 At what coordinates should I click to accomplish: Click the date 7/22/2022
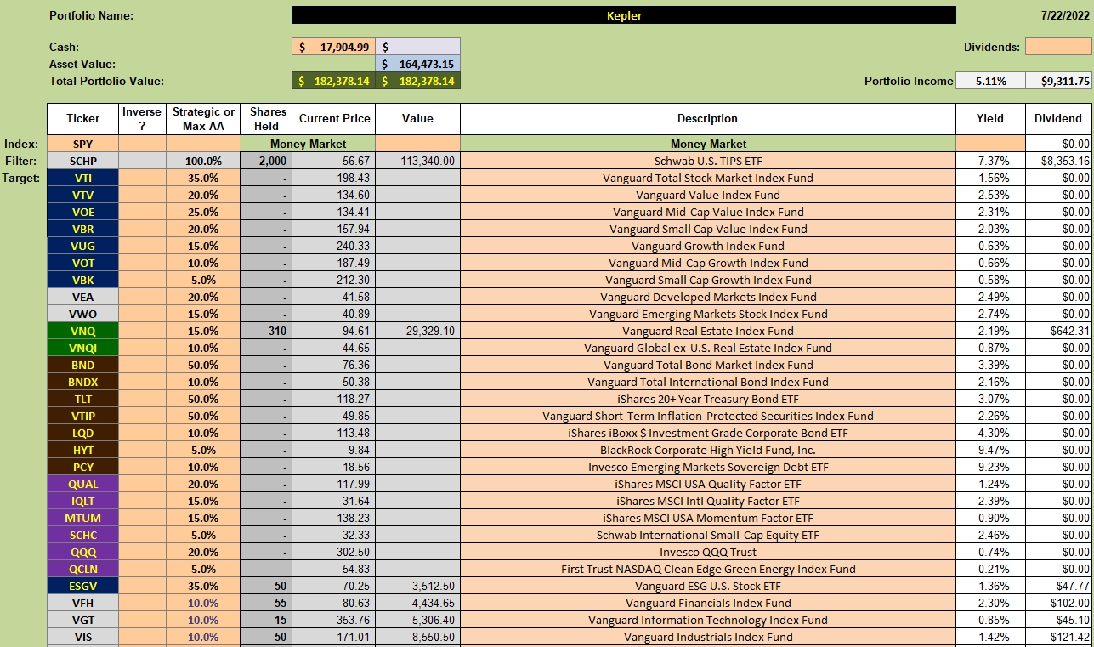pos(1066,15)
